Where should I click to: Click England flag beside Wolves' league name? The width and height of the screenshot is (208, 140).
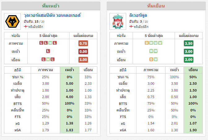(x=26, y=26)
